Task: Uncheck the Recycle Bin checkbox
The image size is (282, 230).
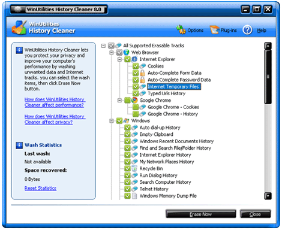Action: tap(127, 168)
